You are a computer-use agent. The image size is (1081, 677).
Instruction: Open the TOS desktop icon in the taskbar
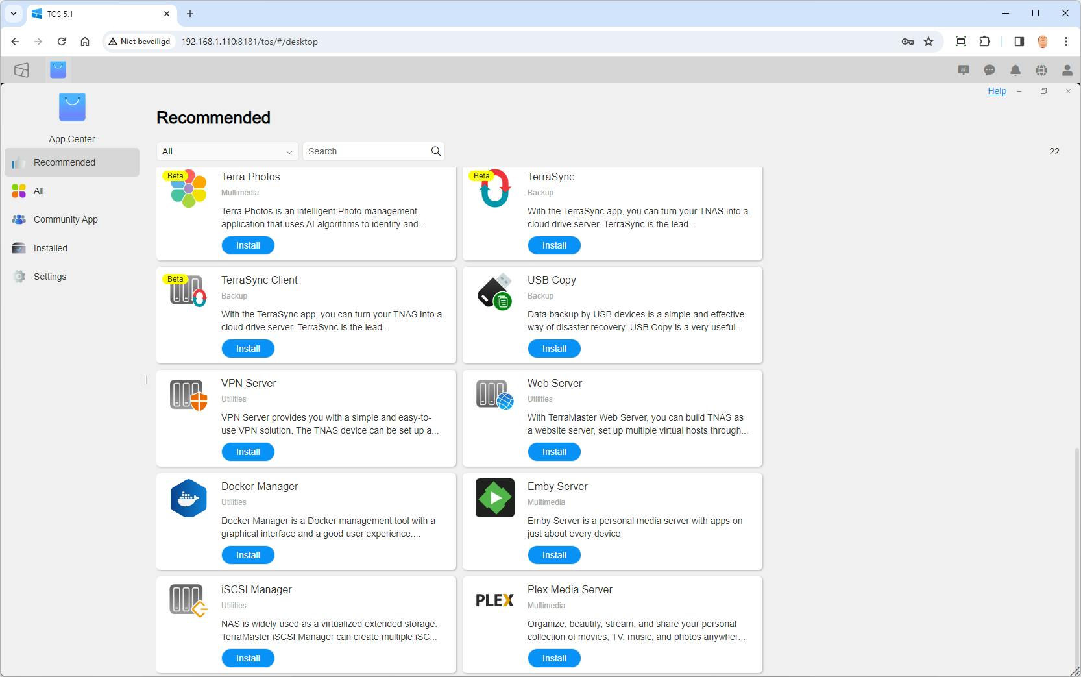point(21,70)
